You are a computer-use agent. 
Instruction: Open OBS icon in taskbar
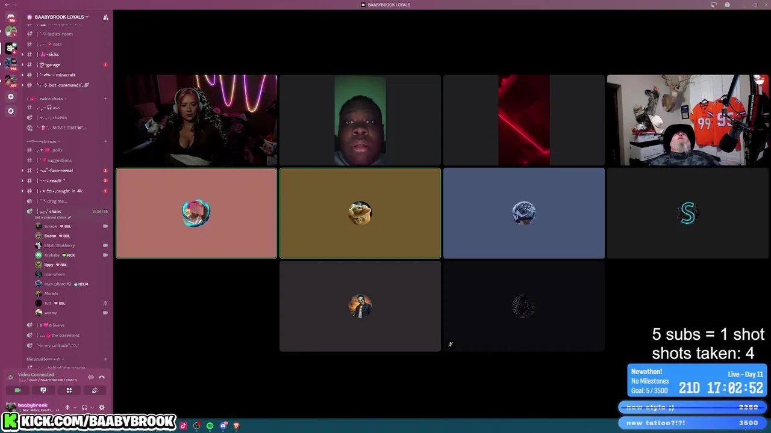pos(196,426)
